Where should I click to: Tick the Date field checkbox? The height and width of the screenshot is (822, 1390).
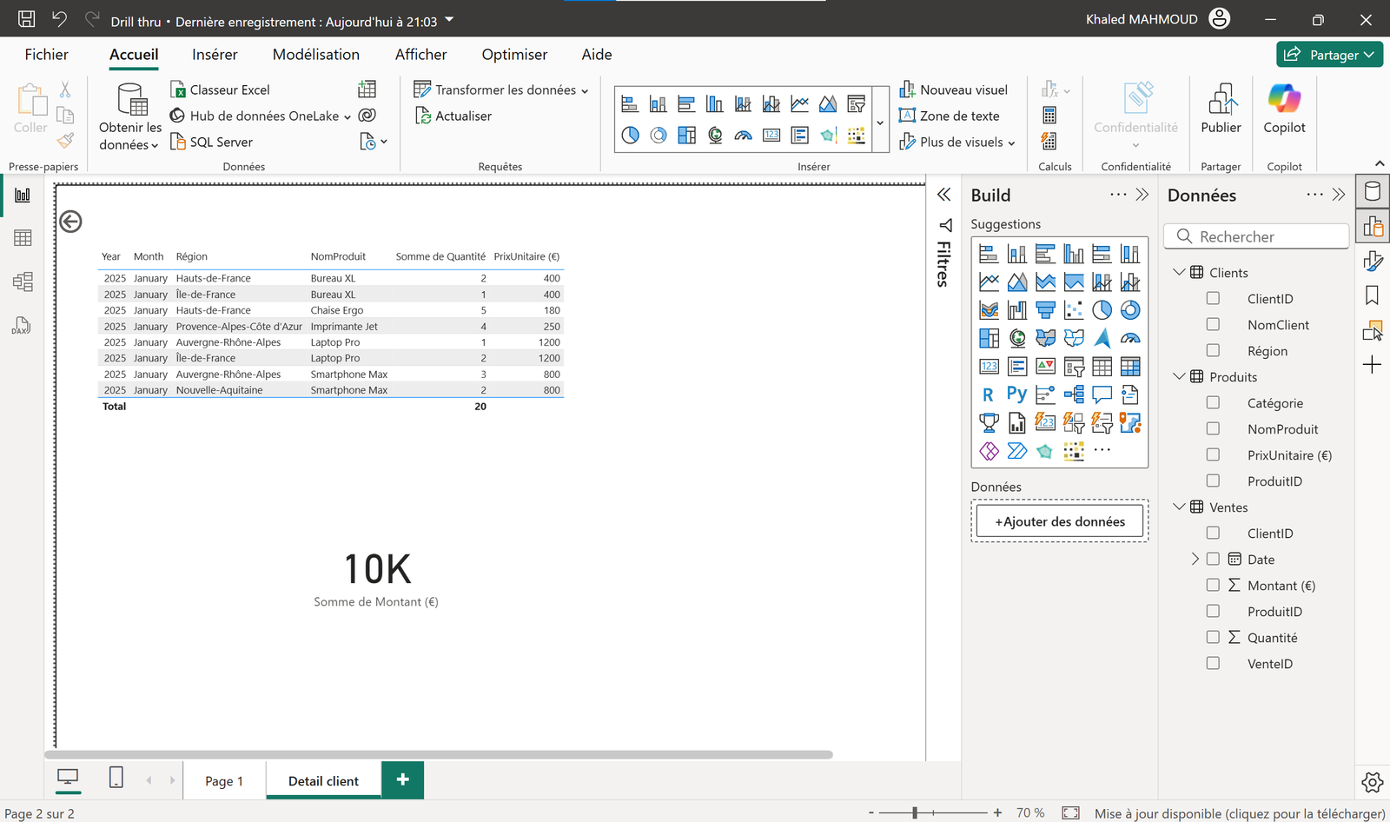(x=1213, y=559)
